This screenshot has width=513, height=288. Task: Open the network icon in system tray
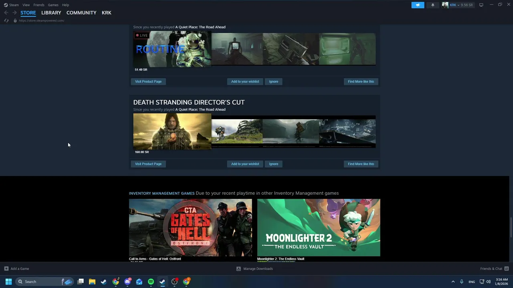point(482,282)
